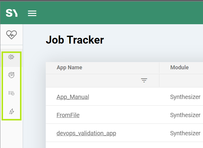Click the Job Tracker page heading
The image size is (203, 148).
(75, 40)
